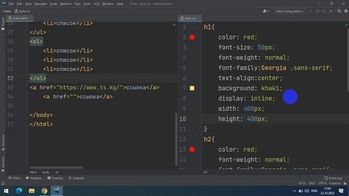349x196 pixels.
Task: Click fold marker beside </ul> on line 27
Action: pyautogui.click(x=27, y=33)
